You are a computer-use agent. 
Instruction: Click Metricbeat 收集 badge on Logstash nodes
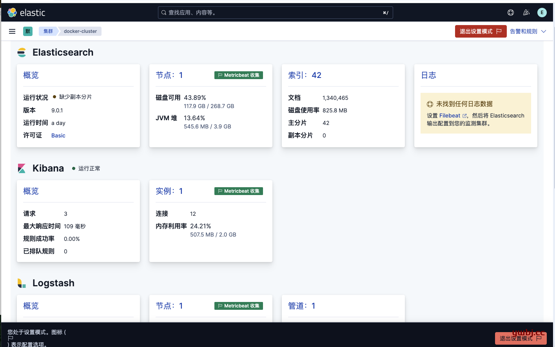pos(239,306)
